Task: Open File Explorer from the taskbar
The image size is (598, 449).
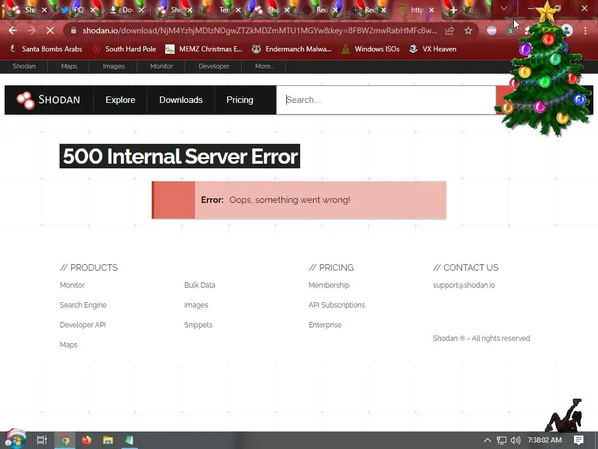Action: pos(108,440)
